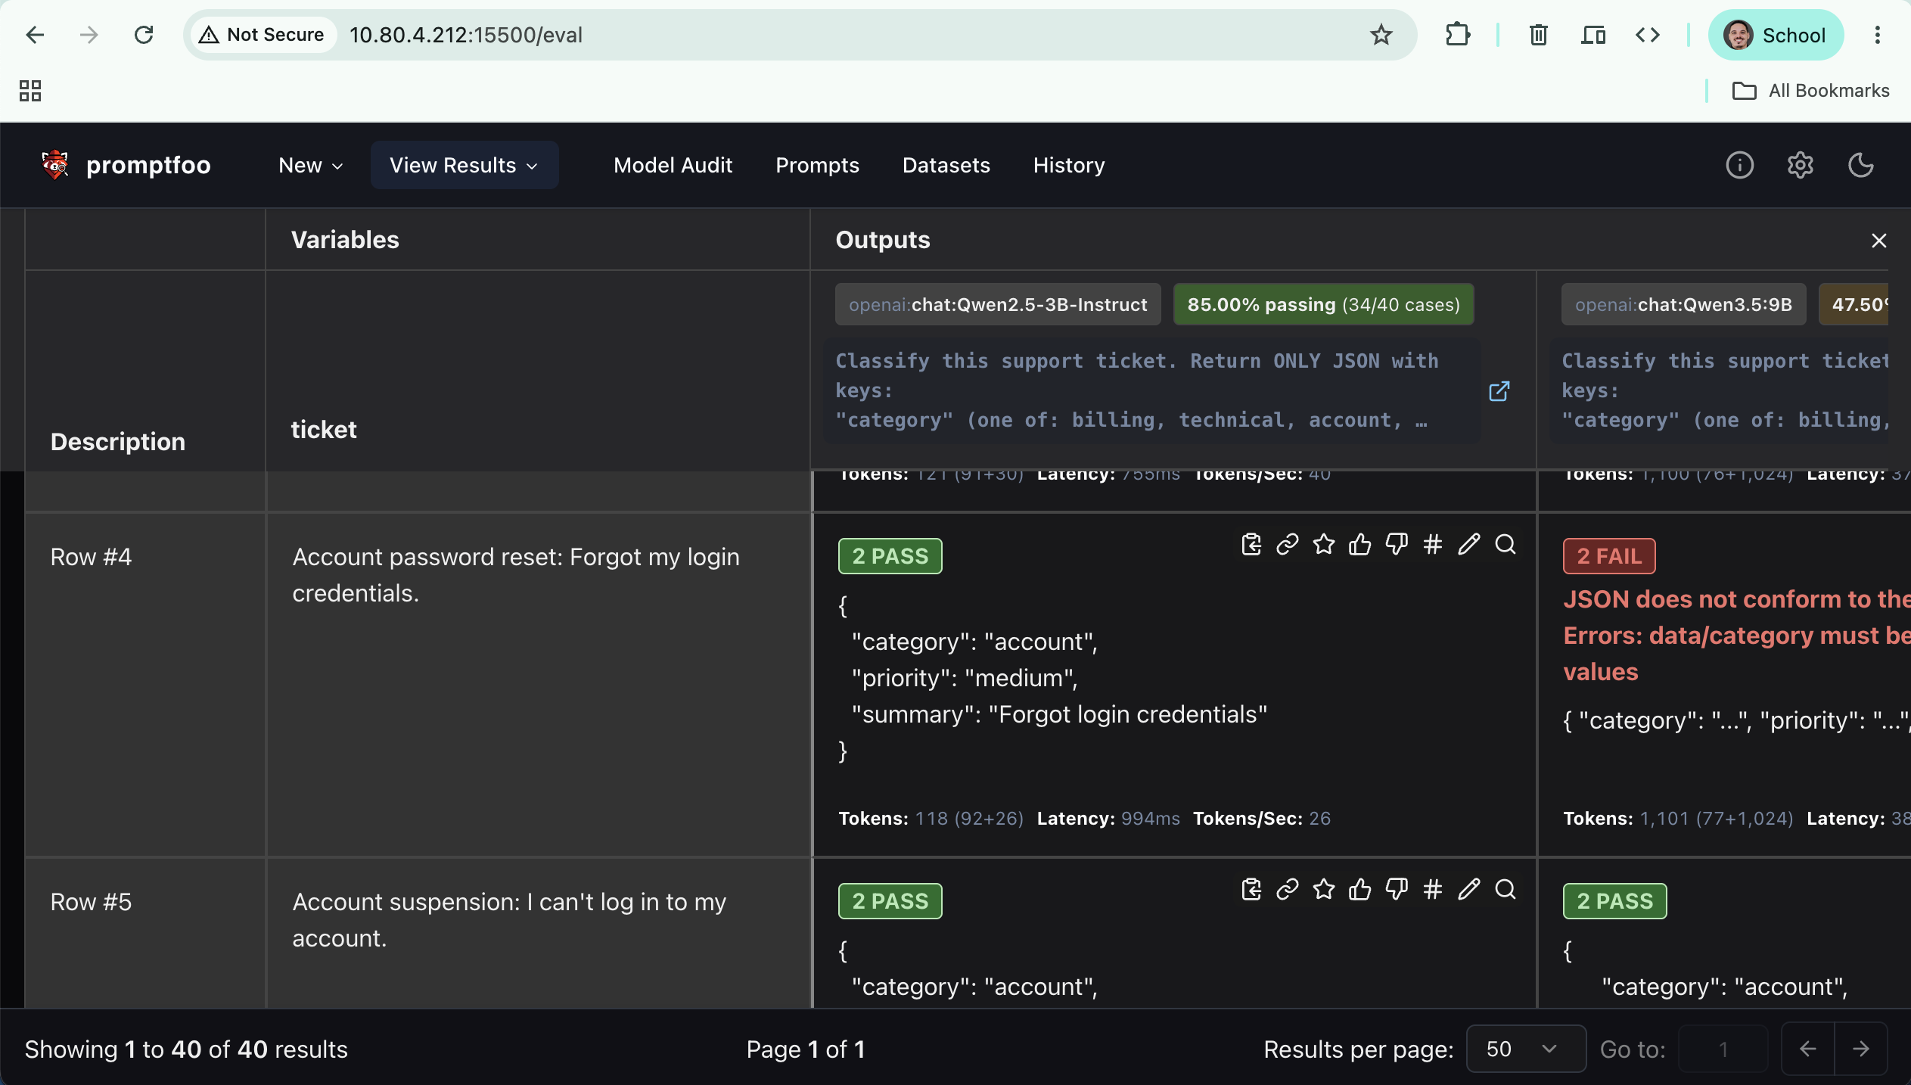Open the apps grid in bookmarks bar
The width and height of the screenshot is (1911, 1085).
pos(30,91)
